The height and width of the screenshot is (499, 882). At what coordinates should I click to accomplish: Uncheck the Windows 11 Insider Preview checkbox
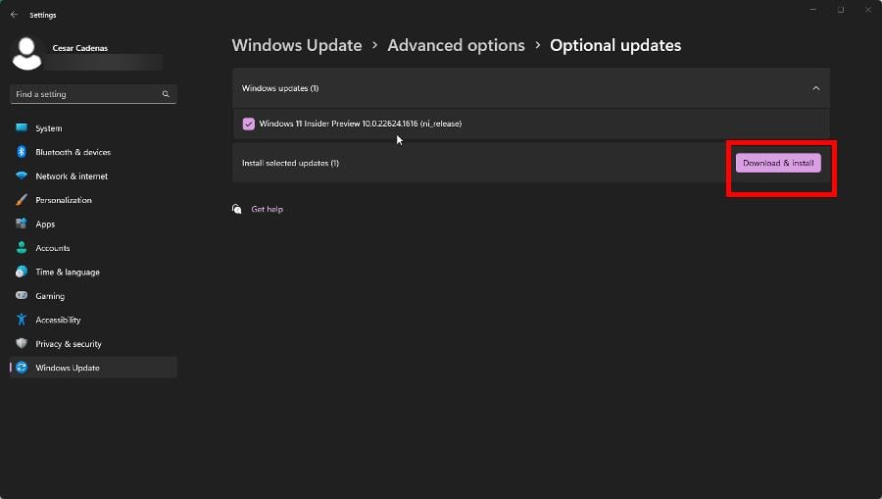click(x=249, y=124)
